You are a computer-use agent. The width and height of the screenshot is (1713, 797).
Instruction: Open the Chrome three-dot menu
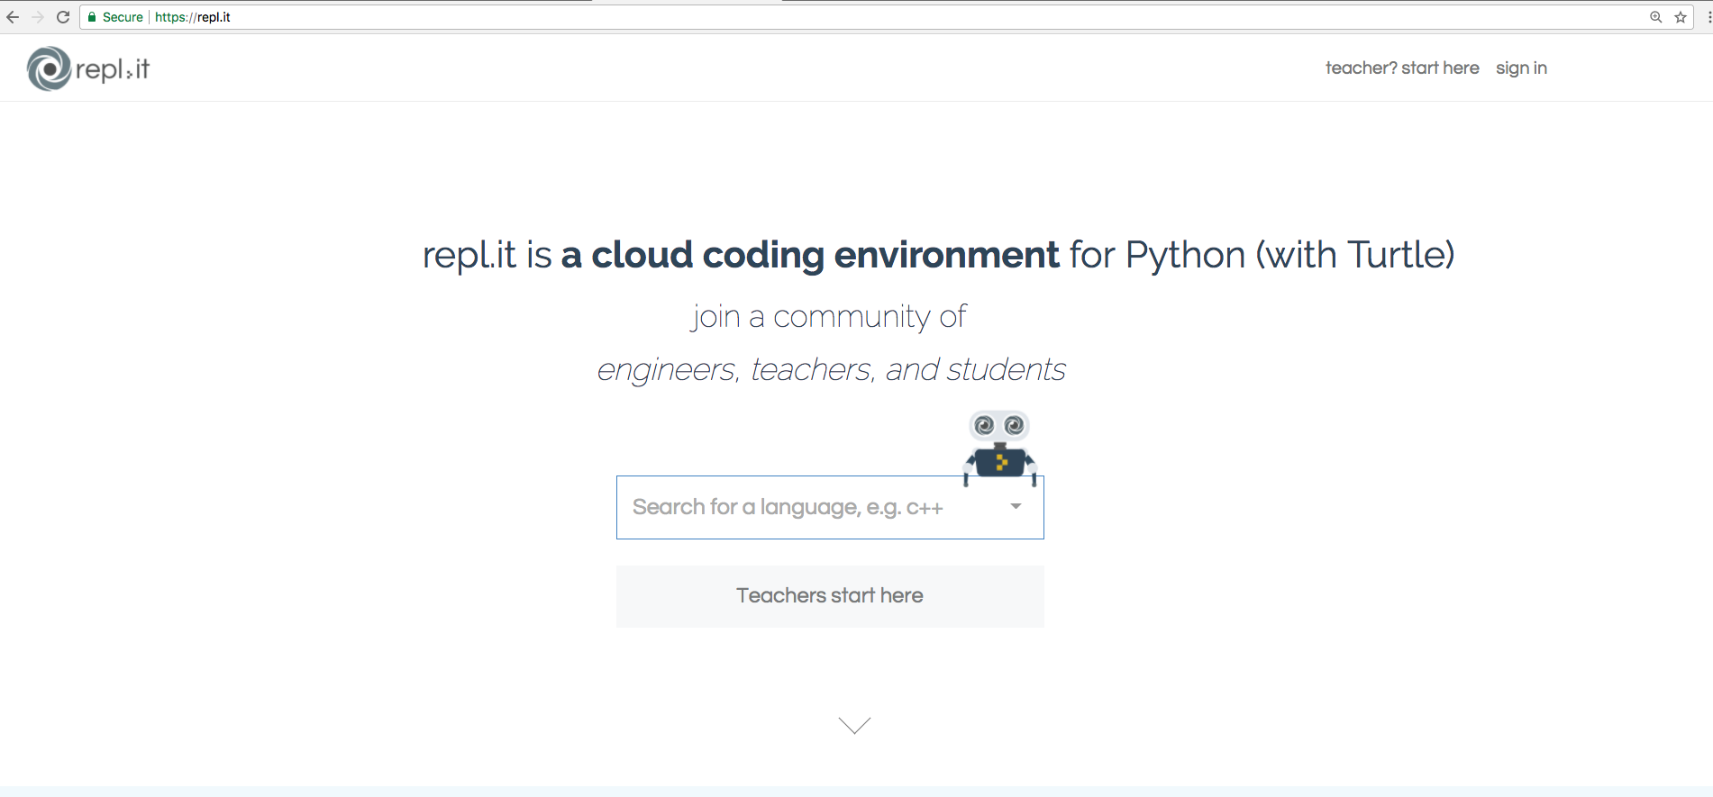(x=1708, y=17)
